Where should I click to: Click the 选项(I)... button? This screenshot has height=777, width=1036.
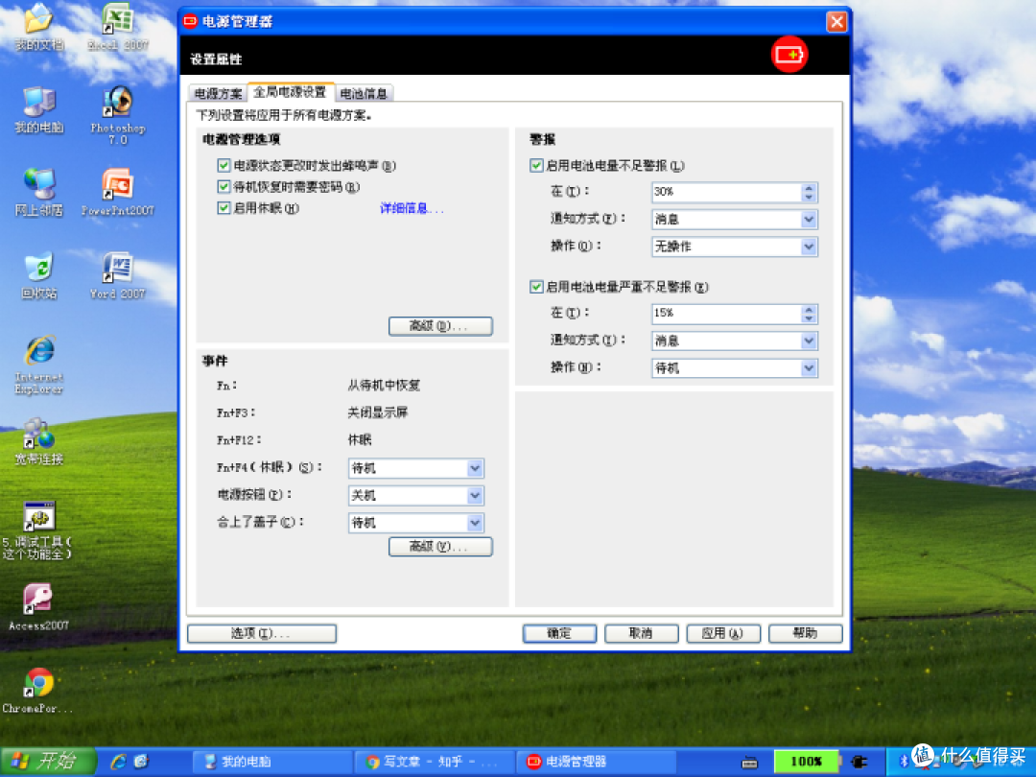click(262, 634)
